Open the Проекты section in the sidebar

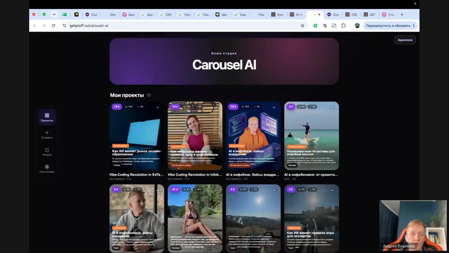[47, 117]
